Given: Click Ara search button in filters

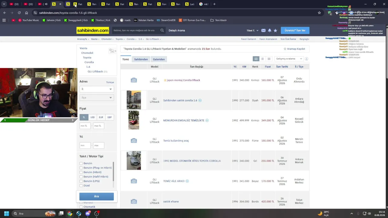Looking at the screenshot, I should [x=96, y=197].
